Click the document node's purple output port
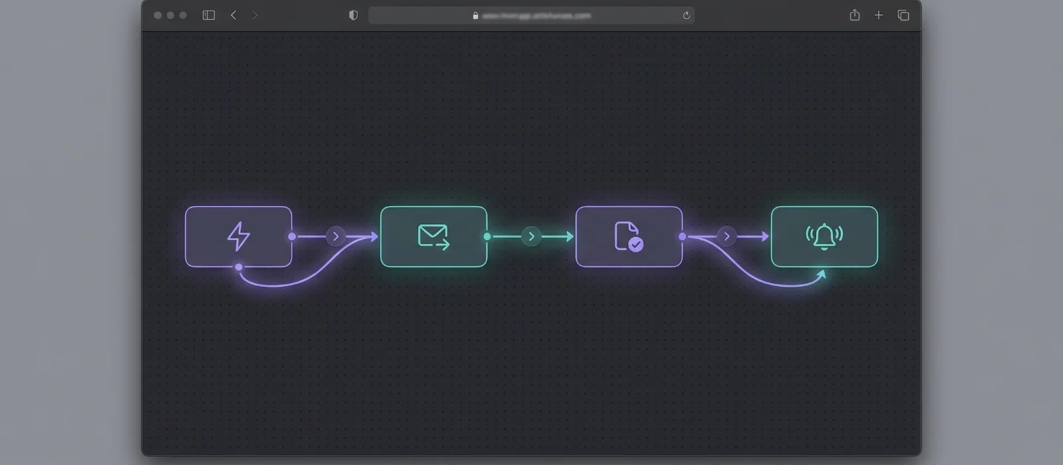The width and height of the screenshot is (1063, 465). click(x=683, y=236)
